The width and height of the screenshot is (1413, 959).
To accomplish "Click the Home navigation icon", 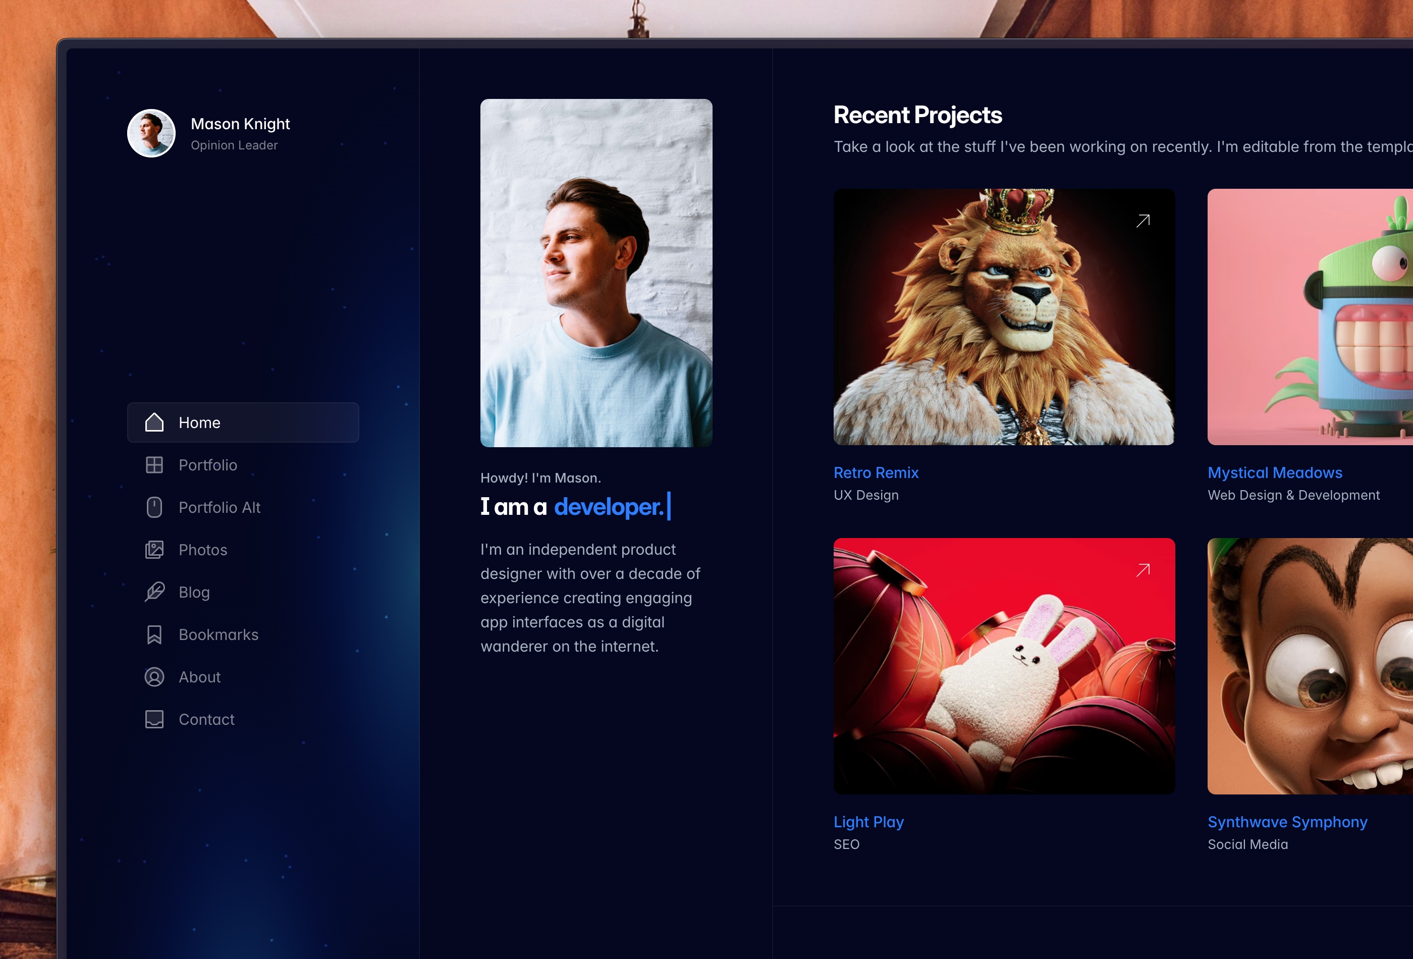I will pos(154,421).
